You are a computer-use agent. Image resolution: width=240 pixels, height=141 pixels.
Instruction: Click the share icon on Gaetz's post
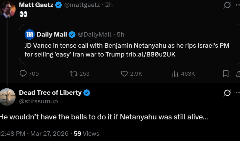(238, 74)
